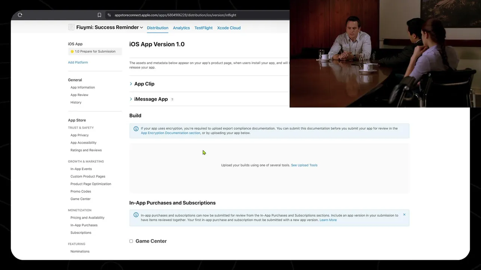Screen dimensions: 481x270
Task: Open Subscriptions in the sidebar
Action: pyautogui.click(x=81, y=232)
